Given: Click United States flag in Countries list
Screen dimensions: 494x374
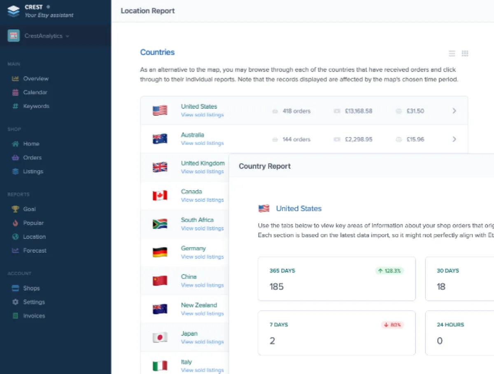Looking at the screenshot, I should point(160,111).
